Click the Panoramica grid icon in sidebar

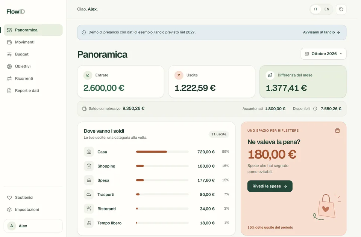[x=9, y=30]
